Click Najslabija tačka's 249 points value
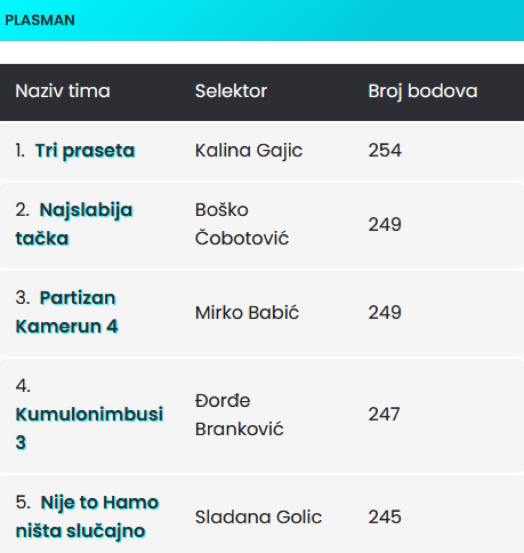This screenshot has width=524, height=553. 385,224
